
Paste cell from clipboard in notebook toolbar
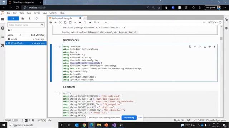pos(70,22)
